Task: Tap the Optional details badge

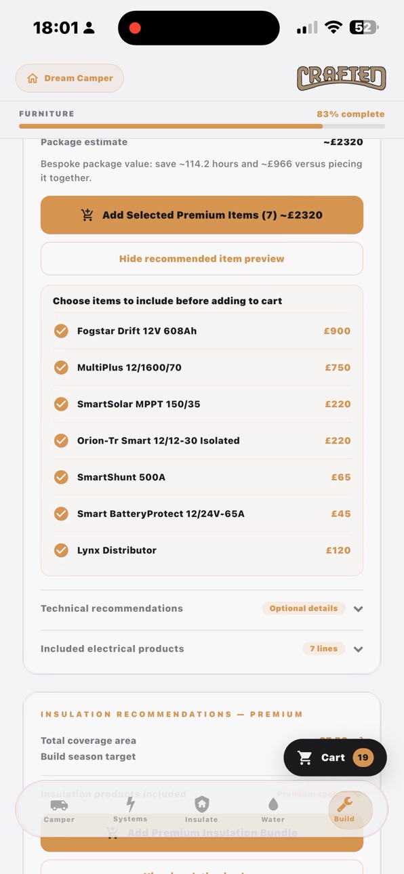Action: pos(304,608)
